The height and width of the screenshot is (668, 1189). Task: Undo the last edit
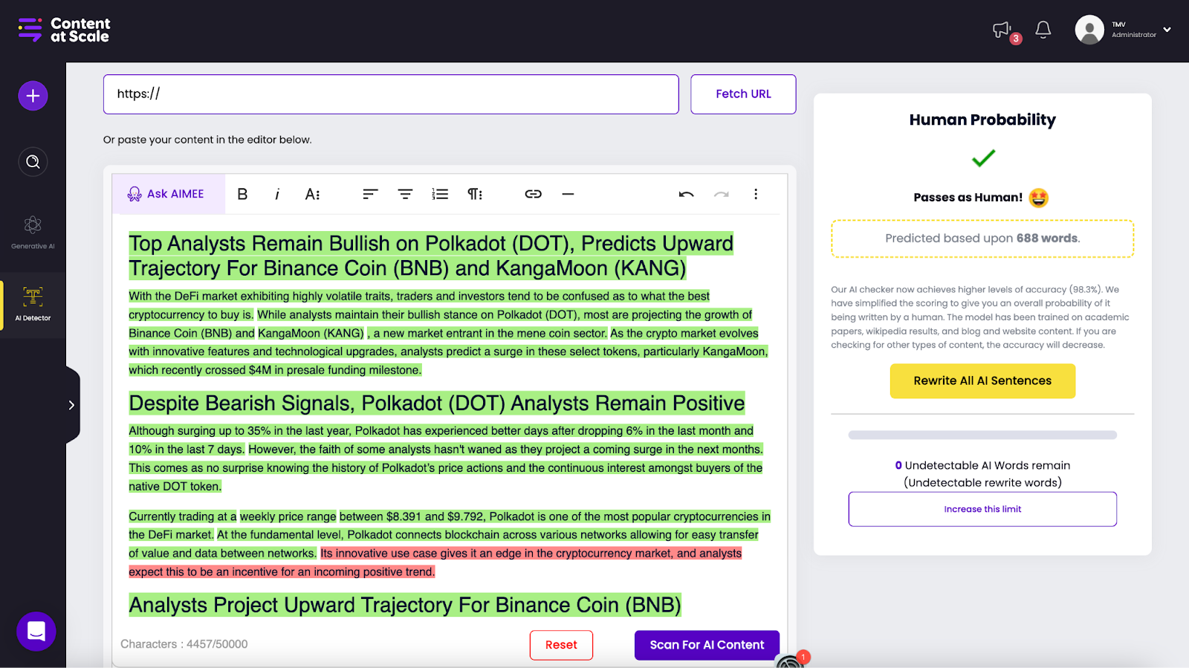(686, 194)
